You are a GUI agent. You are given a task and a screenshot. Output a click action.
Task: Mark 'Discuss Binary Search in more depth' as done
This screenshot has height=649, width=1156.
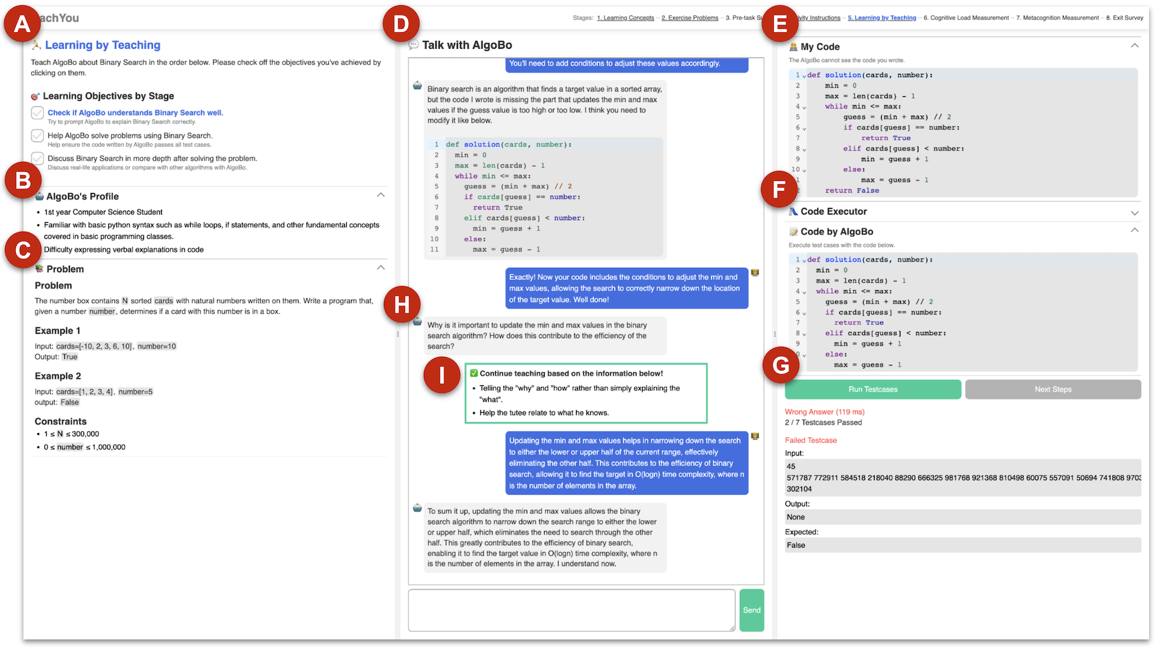pos(37,159)
